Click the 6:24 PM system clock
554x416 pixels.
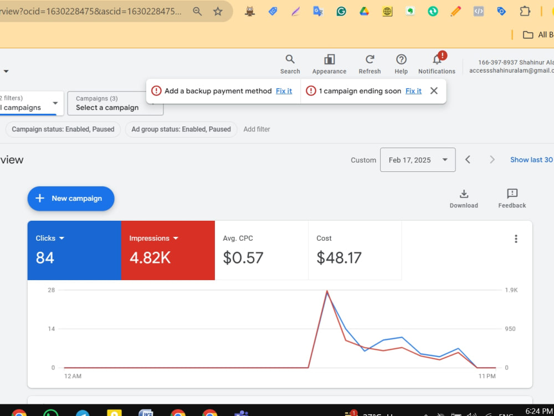point(539,411)
